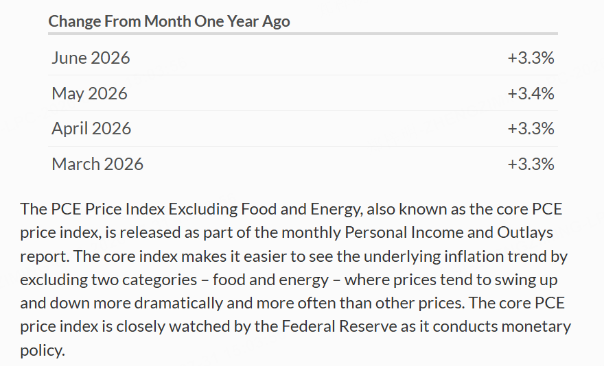This screenshot has width=604, height=366.
Task: Click the +3.3% value for April 2026
Action: [531, 129]
